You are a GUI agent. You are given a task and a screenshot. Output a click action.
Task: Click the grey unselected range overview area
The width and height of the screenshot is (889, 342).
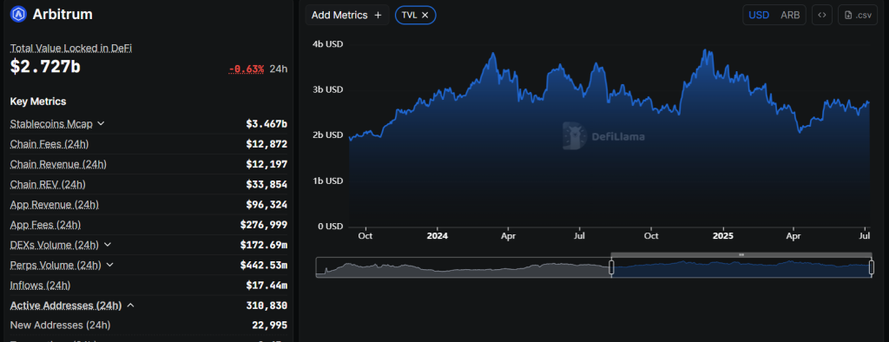tap(464, 267)
